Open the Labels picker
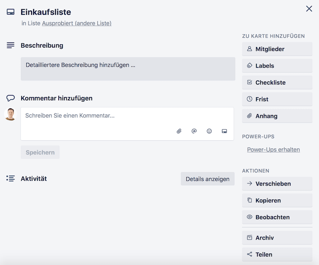 pos(277,66)
